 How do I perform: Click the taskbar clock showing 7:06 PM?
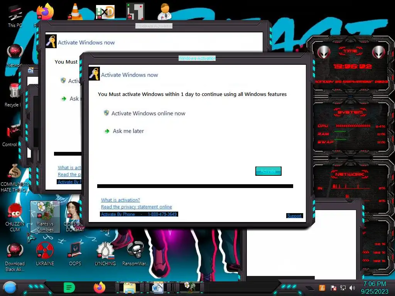click(x=375, y=288)
